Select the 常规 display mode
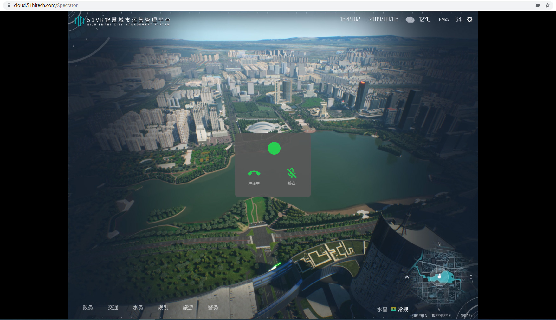556x320 pixels. tap(403, 309)
